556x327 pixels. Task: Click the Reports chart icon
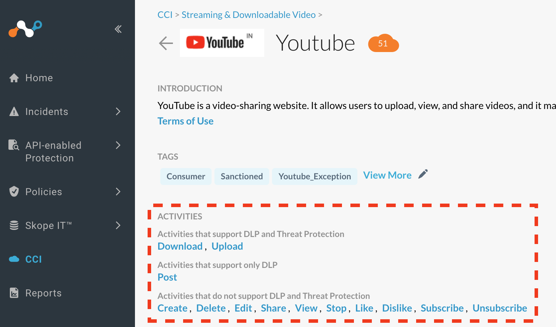[14, 293]
